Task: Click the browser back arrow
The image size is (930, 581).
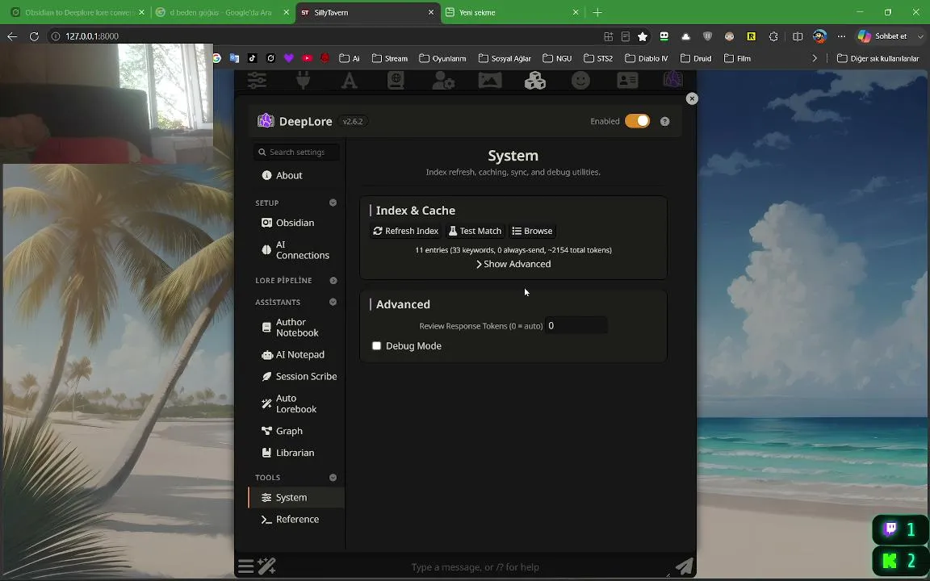Action: tap(12, 36)
